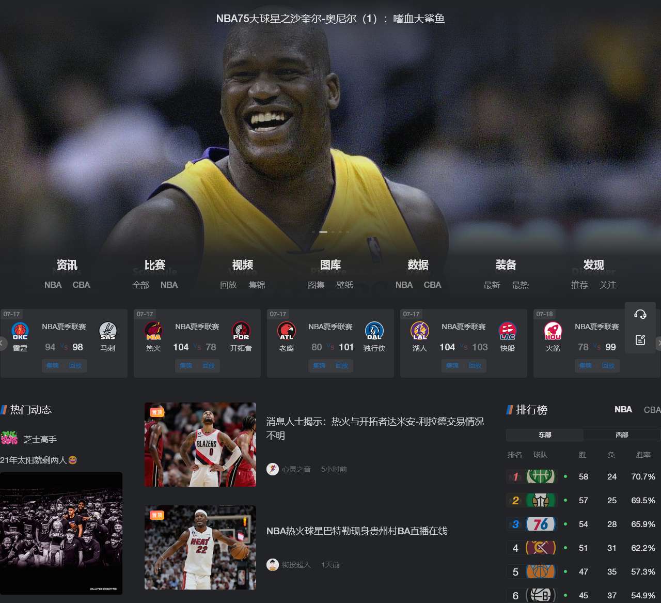The height and width of the screenshot is (603, 661).
Task: Click the OKC Thunder team logo
Action: click(x=20, y=331)
